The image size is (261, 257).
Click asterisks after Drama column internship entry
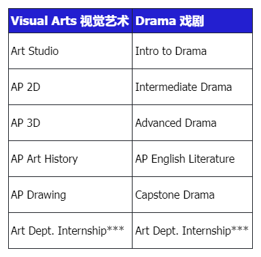point(240,229)
